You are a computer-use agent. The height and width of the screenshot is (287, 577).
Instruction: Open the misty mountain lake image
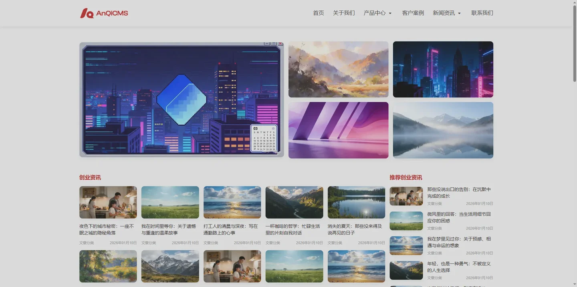pyautogui.click(x=443, y=130)
